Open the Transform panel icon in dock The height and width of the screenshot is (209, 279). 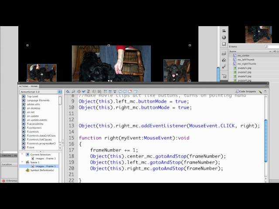[x=224, y=44]
